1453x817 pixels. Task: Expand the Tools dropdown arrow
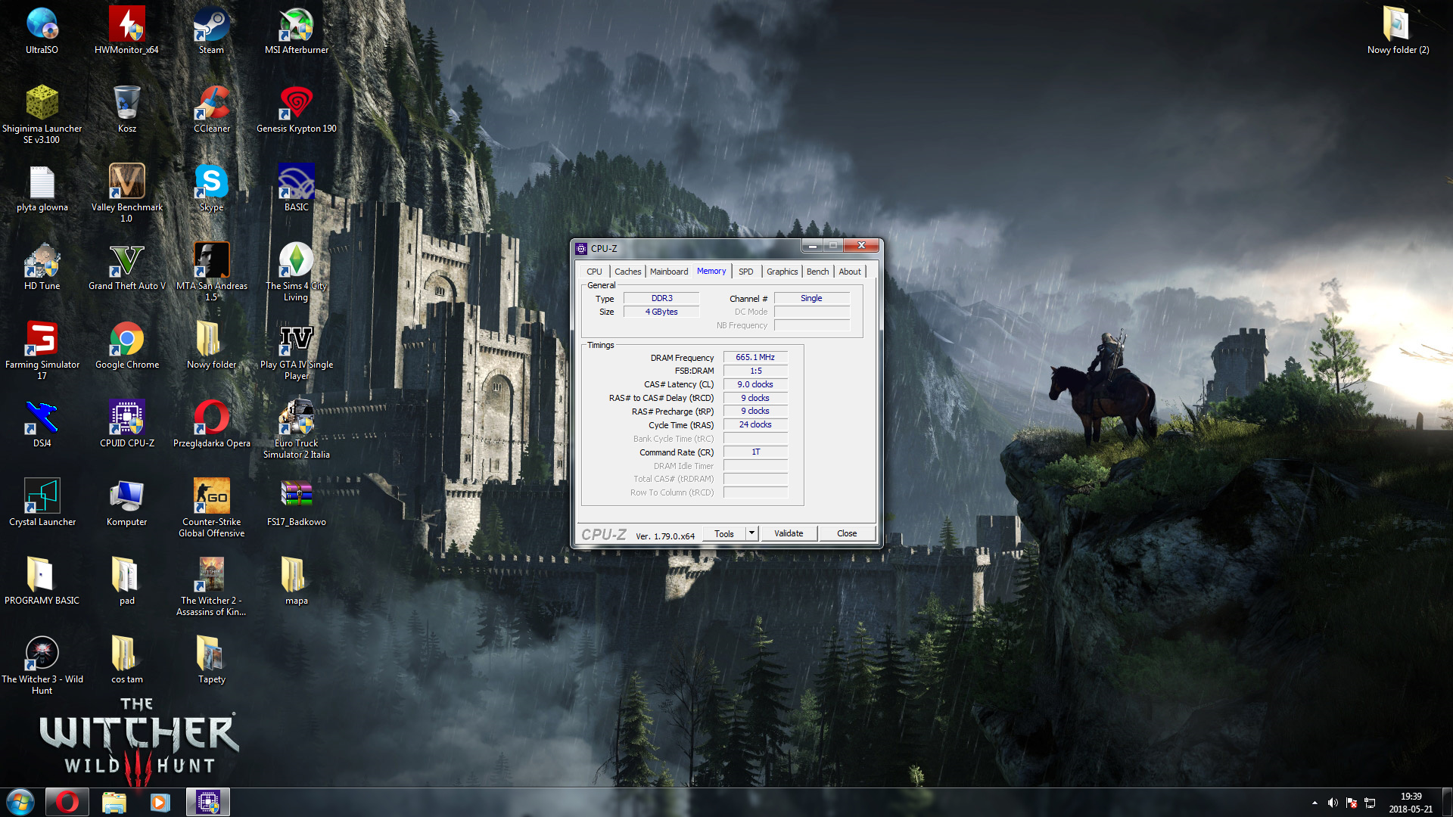pyautogui.click(x=751, y=533)
